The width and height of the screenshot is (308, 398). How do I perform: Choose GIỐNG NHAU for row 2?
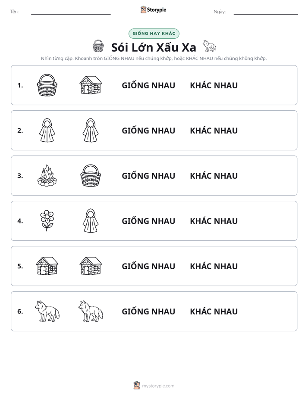[148, 131]
